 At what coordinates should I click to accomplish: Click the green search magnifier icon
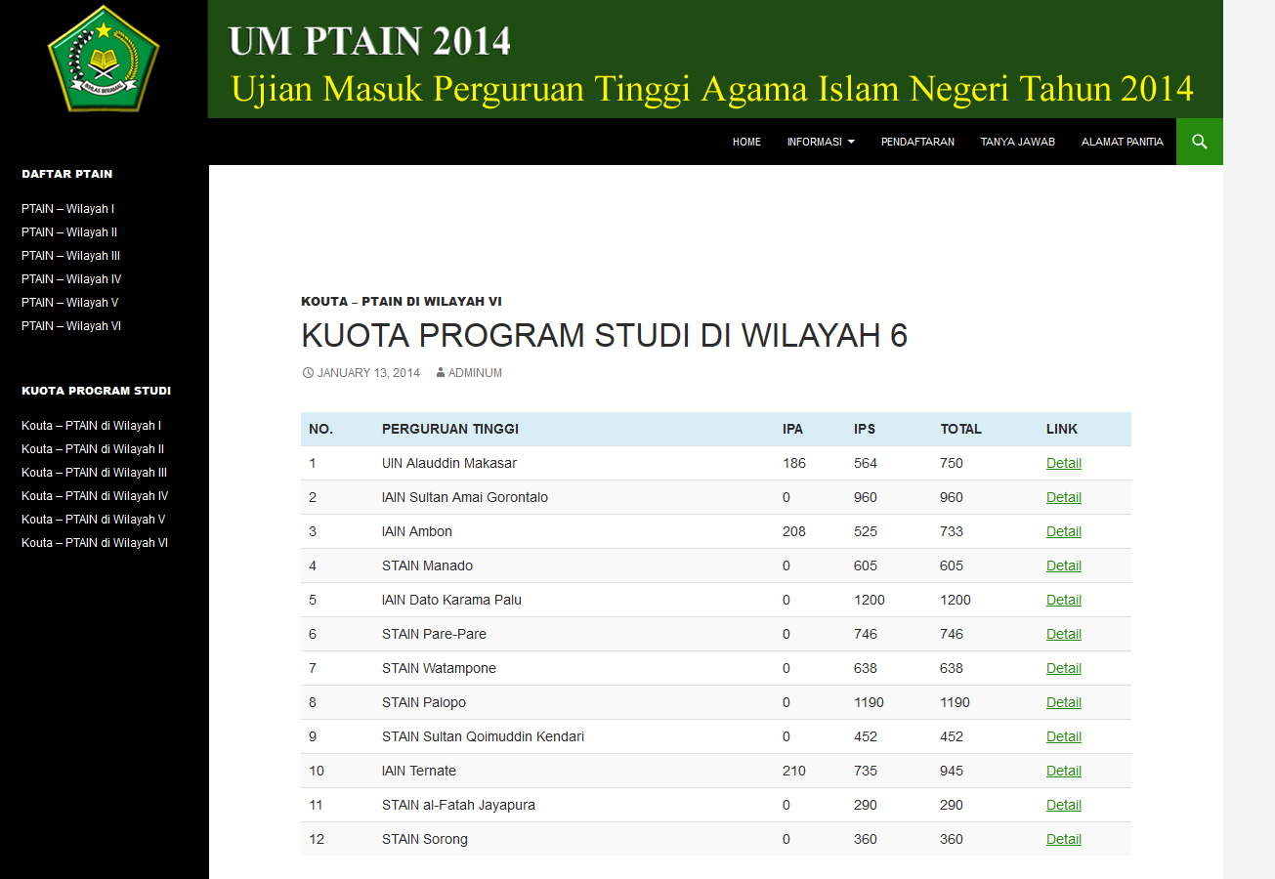[1199, 142]
